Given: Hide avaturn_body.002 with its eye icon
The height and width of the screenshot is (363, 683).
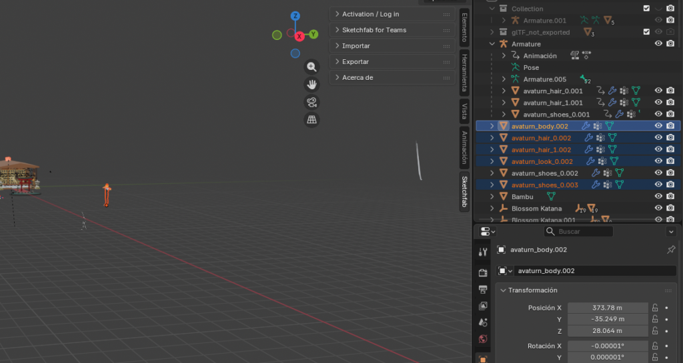Looking at the screenshot, I should click(x=658, y=125).
